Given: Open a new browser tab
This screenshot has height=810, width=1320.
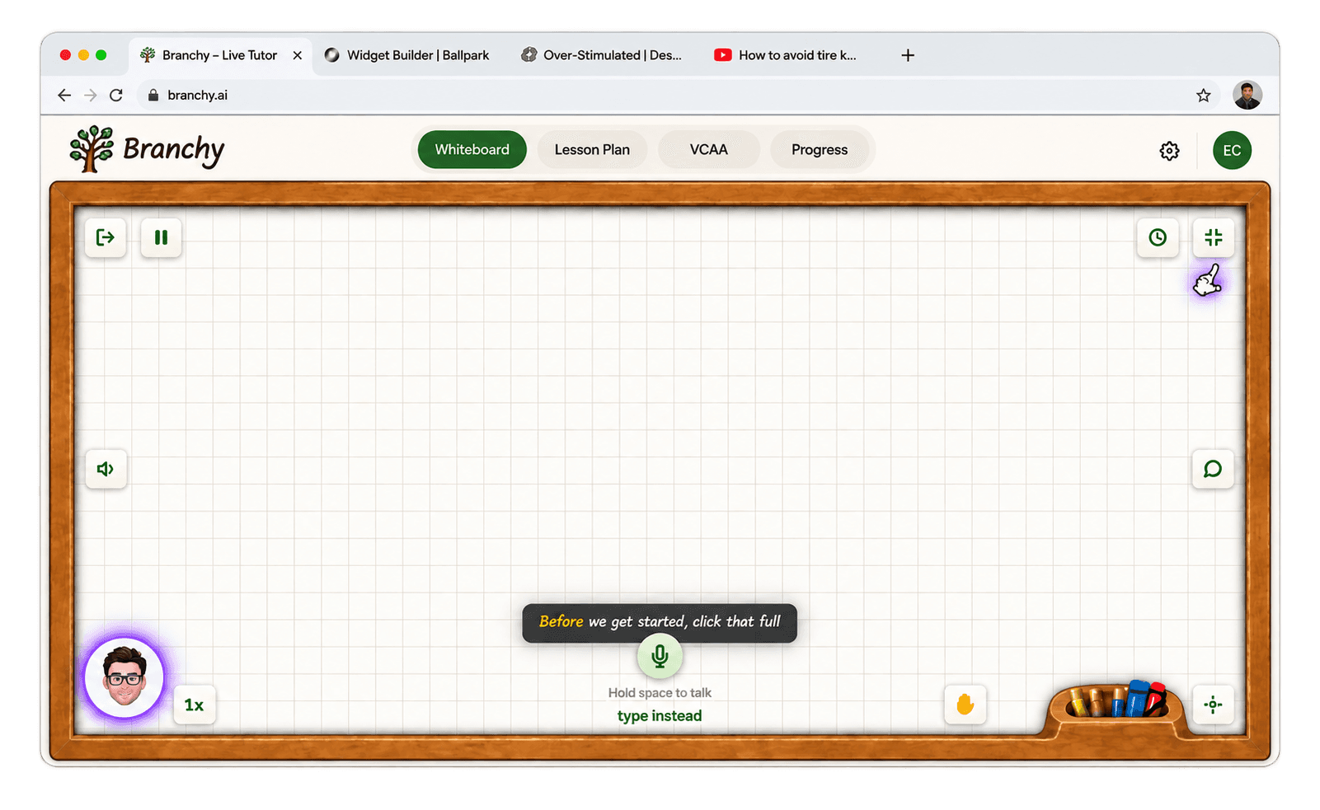Looking at the screenshot, I should pyautogui.click(x=908, y=55).
